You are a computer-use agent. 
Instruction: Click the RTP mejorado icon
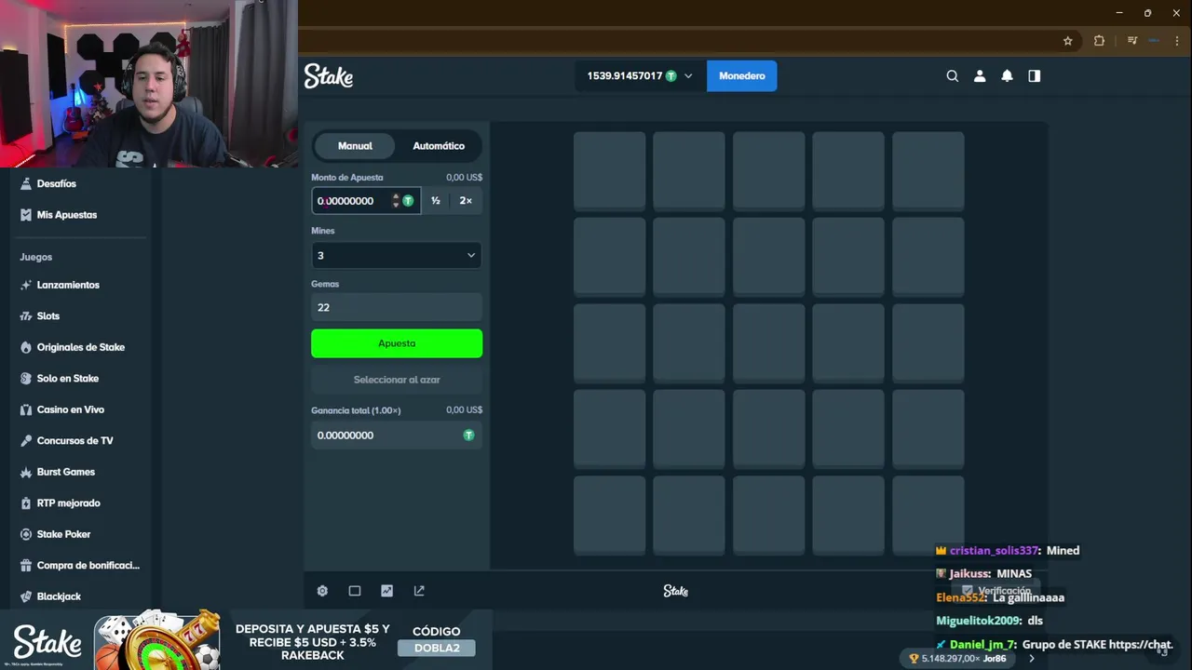[x=26, y=503]
